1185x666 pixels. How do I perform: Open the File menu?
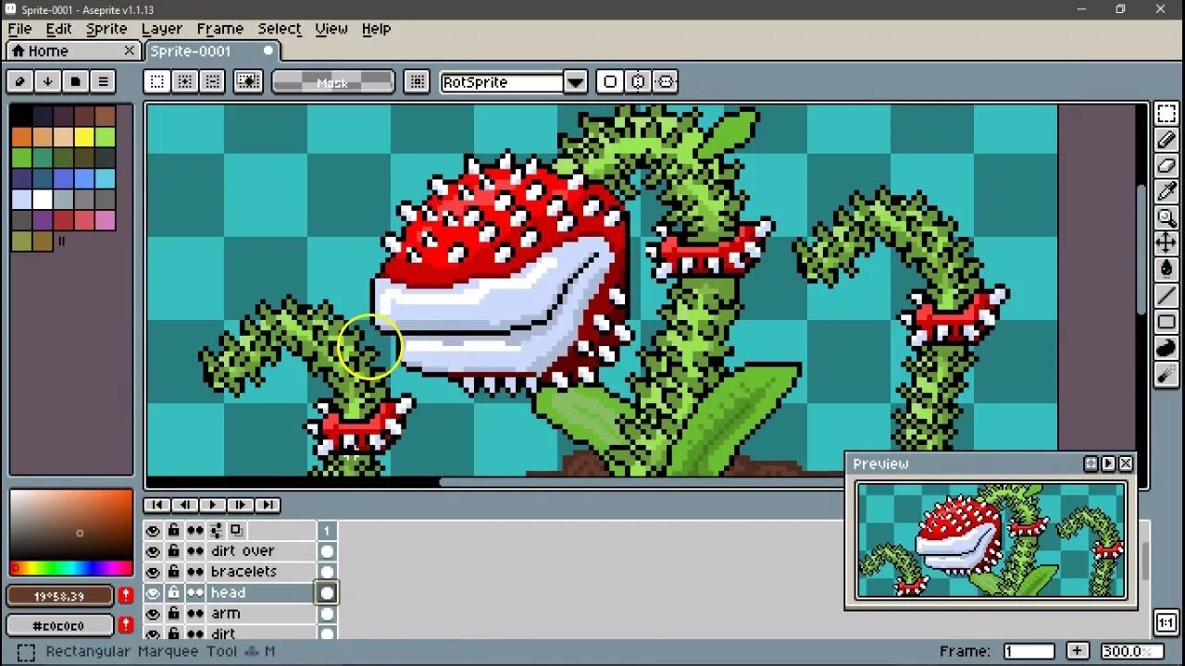coord(19,29)
